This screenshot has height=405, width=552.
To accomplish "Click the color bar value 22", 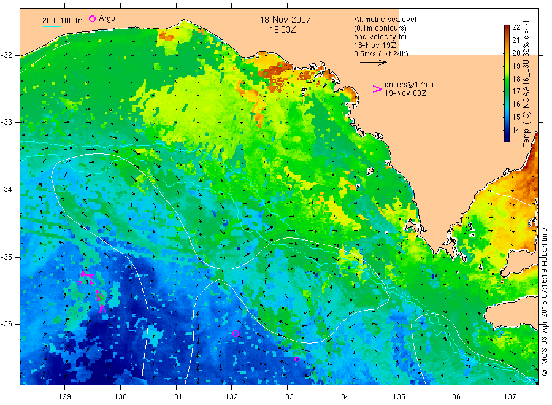I will click(516, 28).
